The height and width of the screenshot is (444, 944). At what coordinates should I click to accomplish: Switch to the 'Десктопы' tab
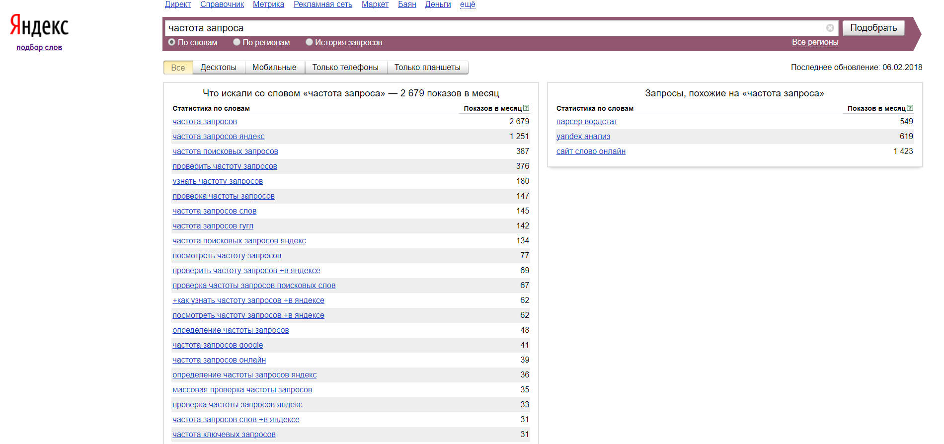coord(219,68)
